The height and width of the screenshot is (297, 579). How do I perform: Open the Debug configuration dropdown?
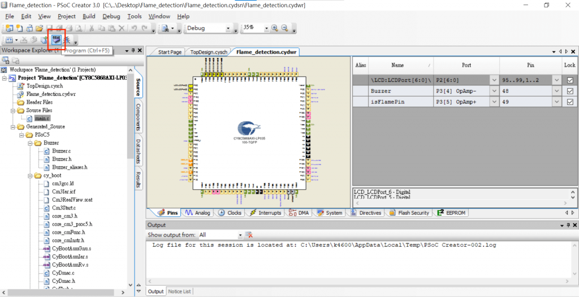(228, 28)
